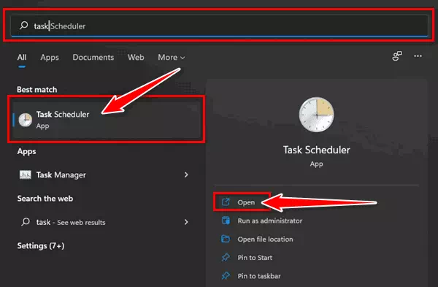This screenshot has height=287, width=438.
Task: Open the three-dots options menu
Action: point(418,56)
